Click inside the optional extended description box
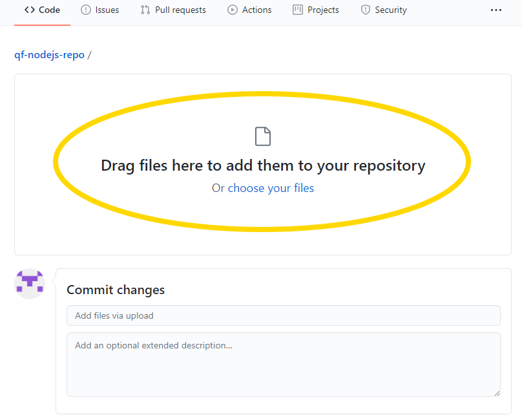This screenshot has height=415, width=522. point(283,364)
